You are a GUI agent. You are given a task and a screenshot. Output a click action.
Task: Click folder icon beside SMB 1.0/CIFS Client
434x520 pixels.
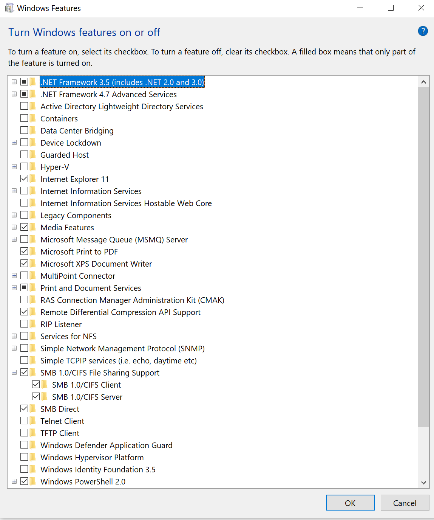pyautogui.click(x=45, y=385)
